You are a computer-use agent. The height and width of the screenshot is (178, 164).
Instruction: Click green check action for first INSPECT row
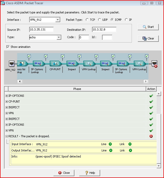tap(151, 107)
